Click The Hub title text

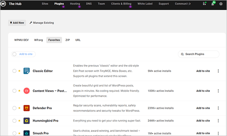click(x=15, y=4)
